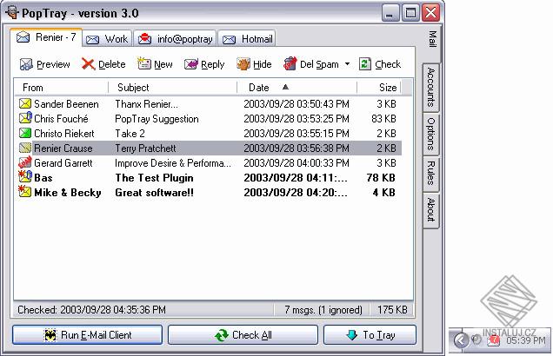The width and height of the screenshot is (553, 356).
Task: Open the Del Spam dropdown arrow
Action: pos(347,64)
